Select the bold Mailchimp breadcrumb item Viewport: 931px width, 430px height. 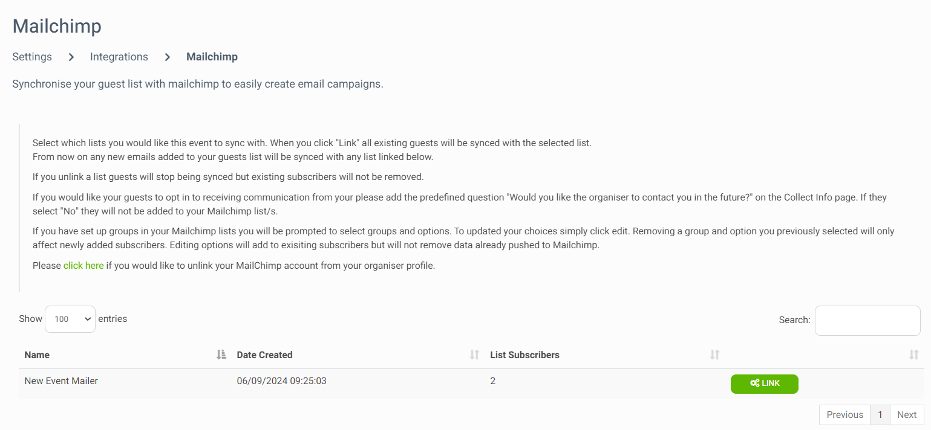[212, 57]
